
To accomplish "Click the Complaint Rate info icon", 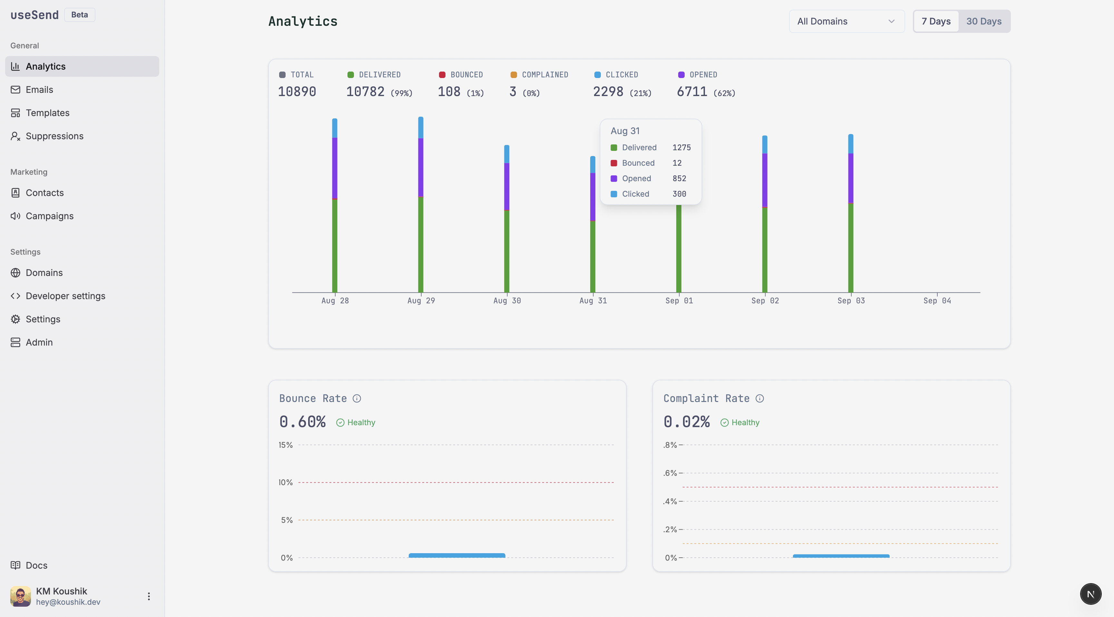I will [x=760, y=399].
